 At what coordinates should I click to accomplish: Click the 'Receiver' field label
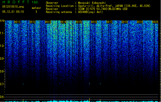52,9
